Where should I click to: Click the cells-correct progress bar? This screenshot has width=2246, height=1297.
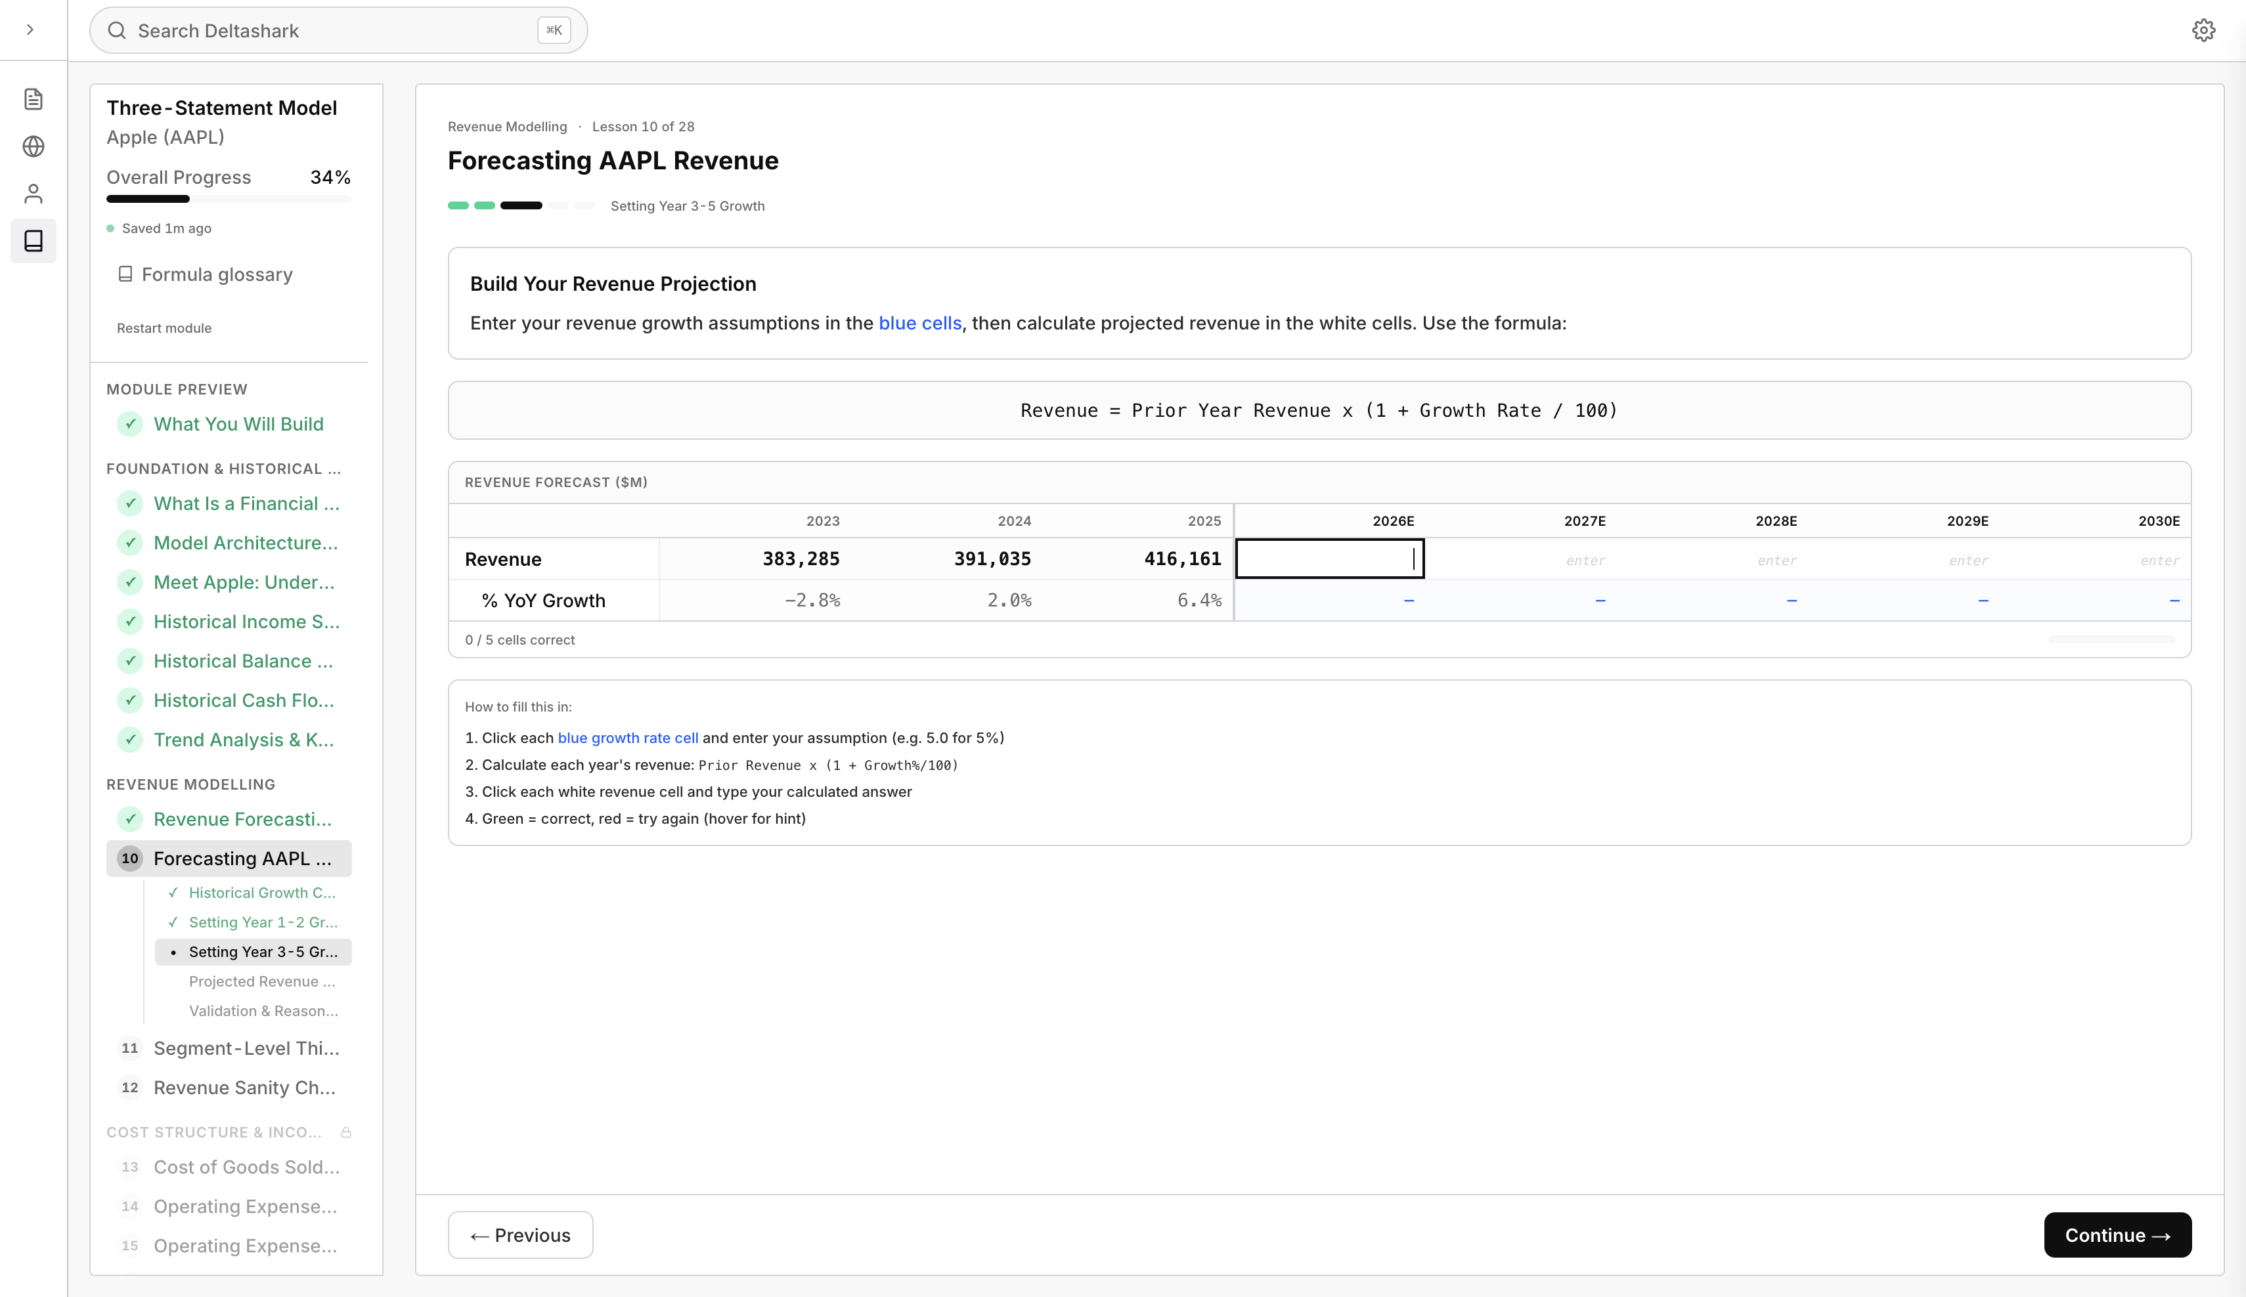(x=2111, y=639)
